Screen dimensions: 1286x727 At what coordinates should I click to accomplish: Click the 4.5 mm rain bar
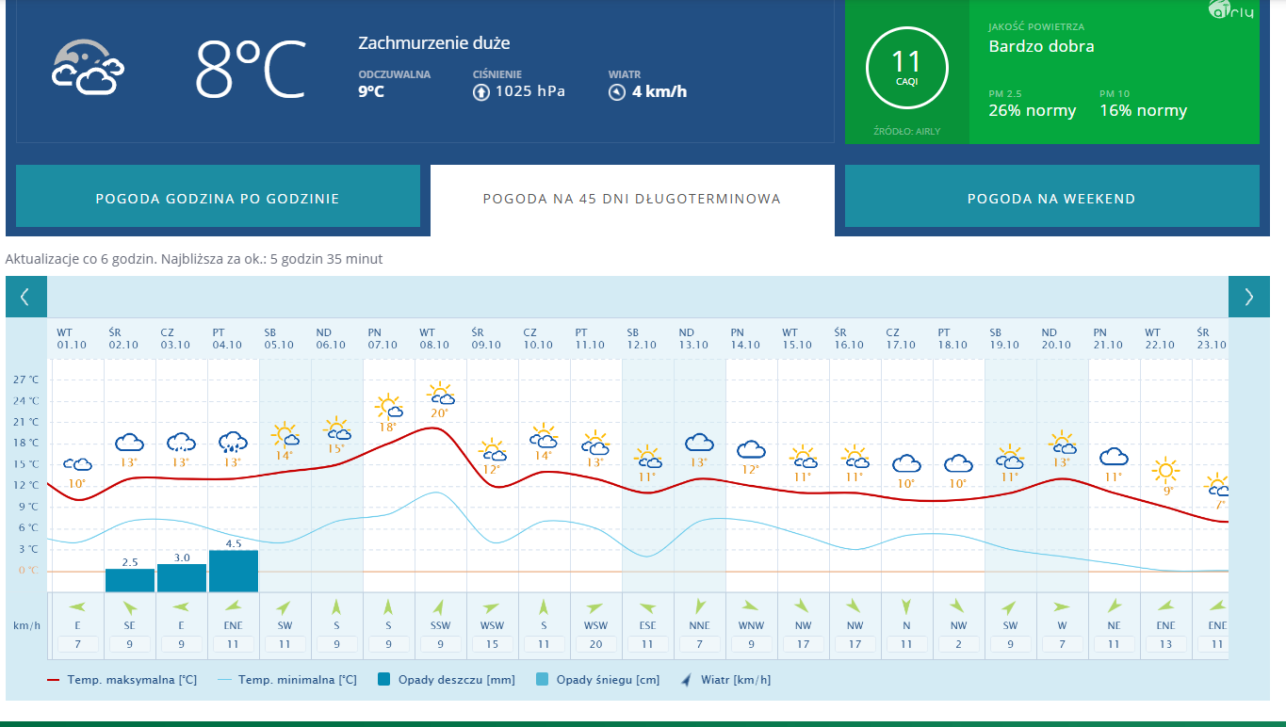234,571
